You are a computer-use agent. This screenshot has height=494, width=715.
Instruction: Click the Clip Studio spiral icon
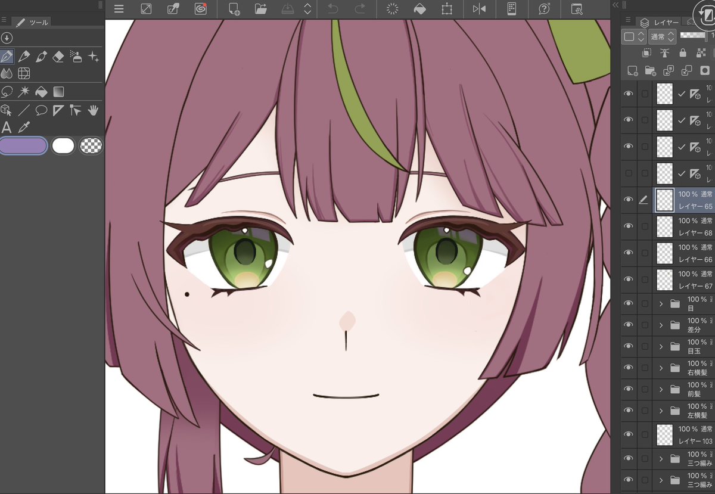201,9
